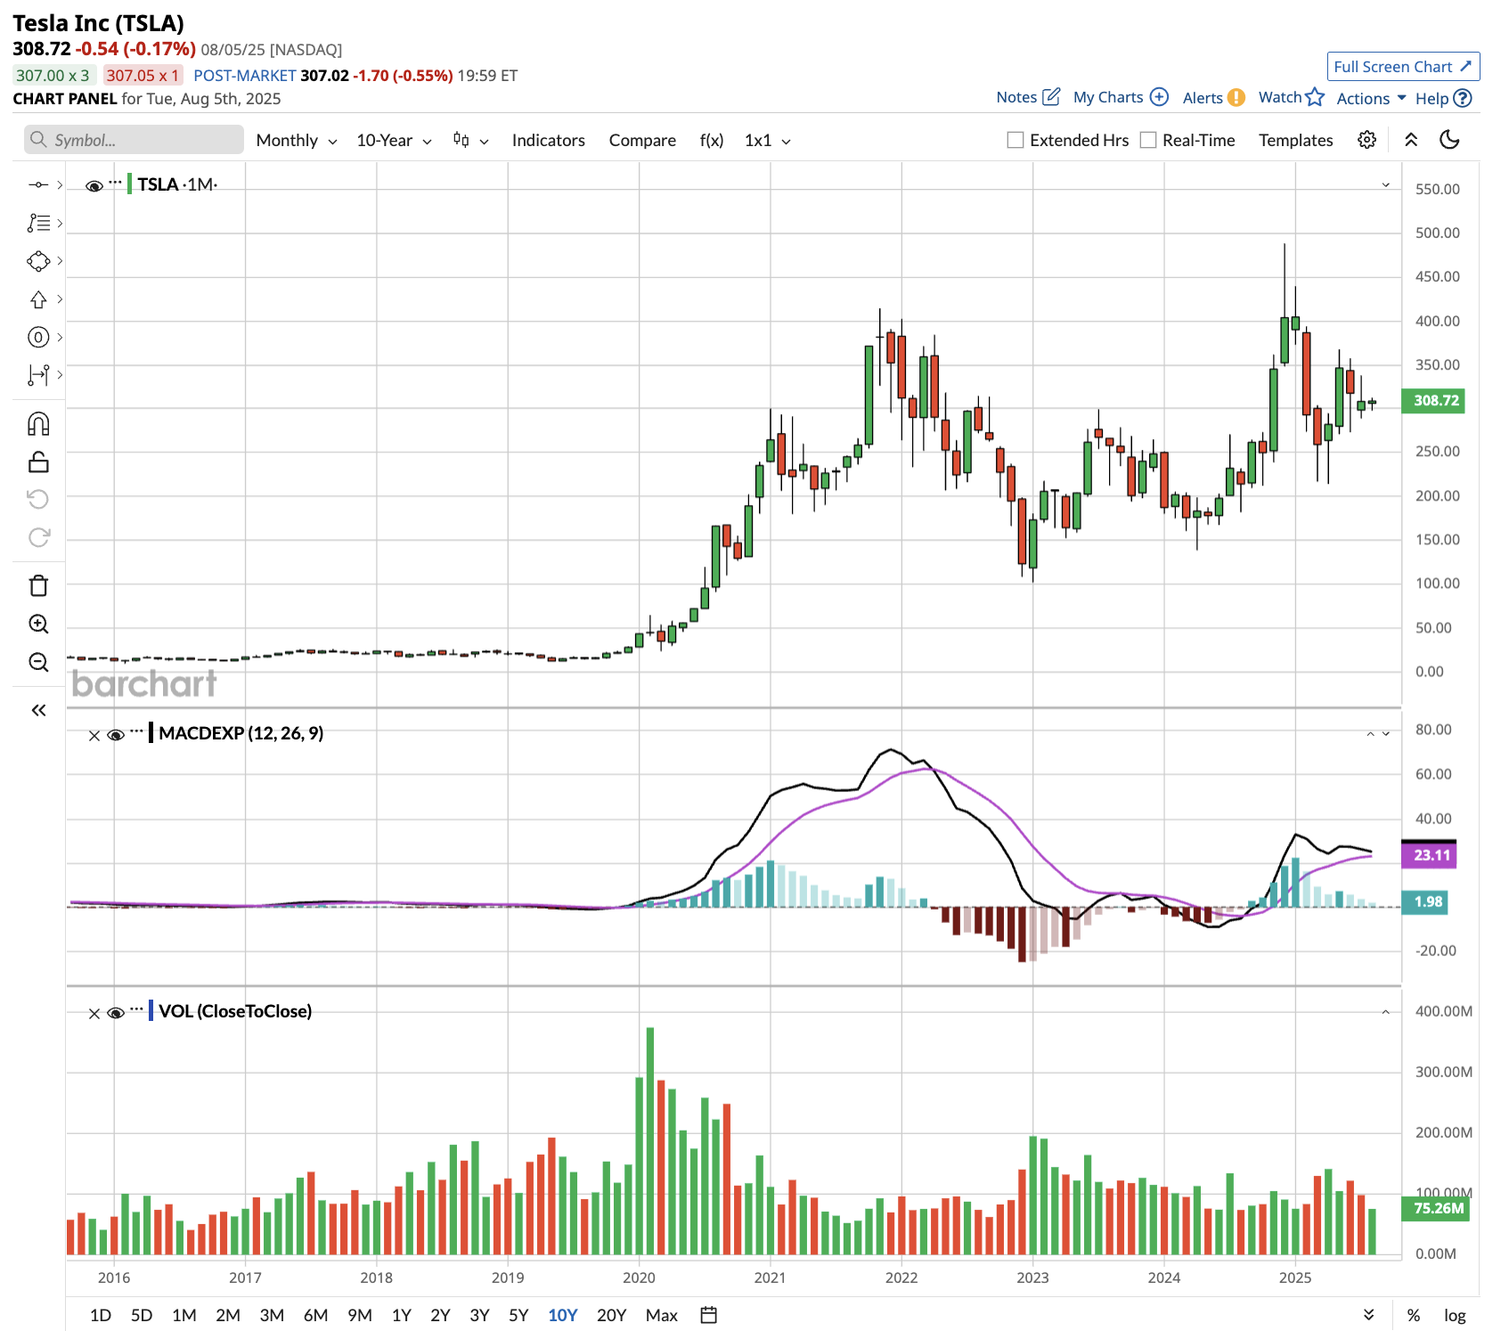This screenshot has width=1509, height=1331.
Task: Click the 75.26M volume axis label
Action: pos(1435,1209)
